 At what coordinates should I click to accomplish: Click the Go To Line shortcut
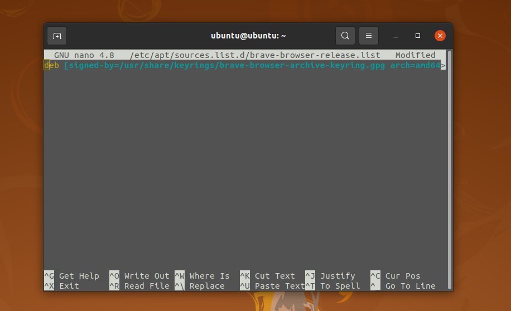point(410,286)
